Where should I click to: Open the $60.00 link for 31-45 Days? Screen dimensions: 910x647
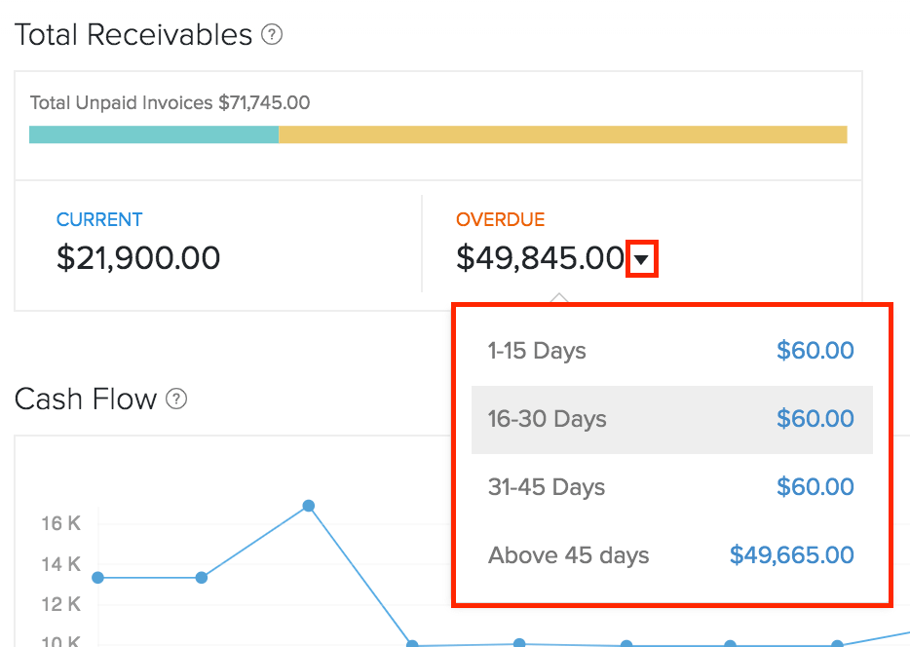click(815, 487)
